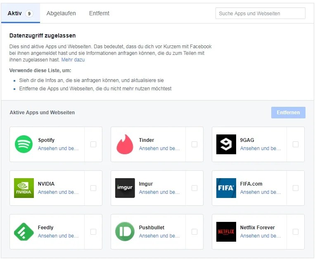Click the Pushbullet app name
Image resolution: width=315 pixels, height=259 pixels.
tap(152, 228)
